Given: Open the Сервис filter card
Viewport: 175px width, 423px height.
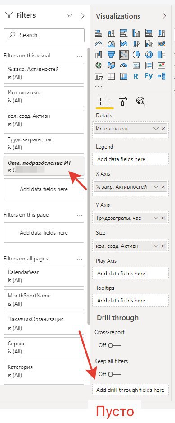Looking at the screenshot, I should 44,348.
